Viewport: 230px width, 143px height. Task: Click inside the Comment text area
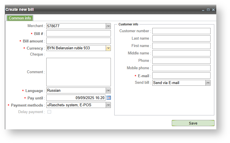click(x=78, y=72)
